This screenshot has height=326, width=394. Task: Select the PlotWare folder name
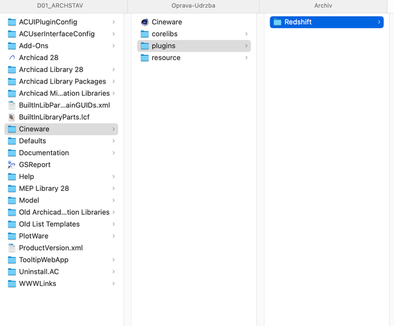click(x=34, y=236)
